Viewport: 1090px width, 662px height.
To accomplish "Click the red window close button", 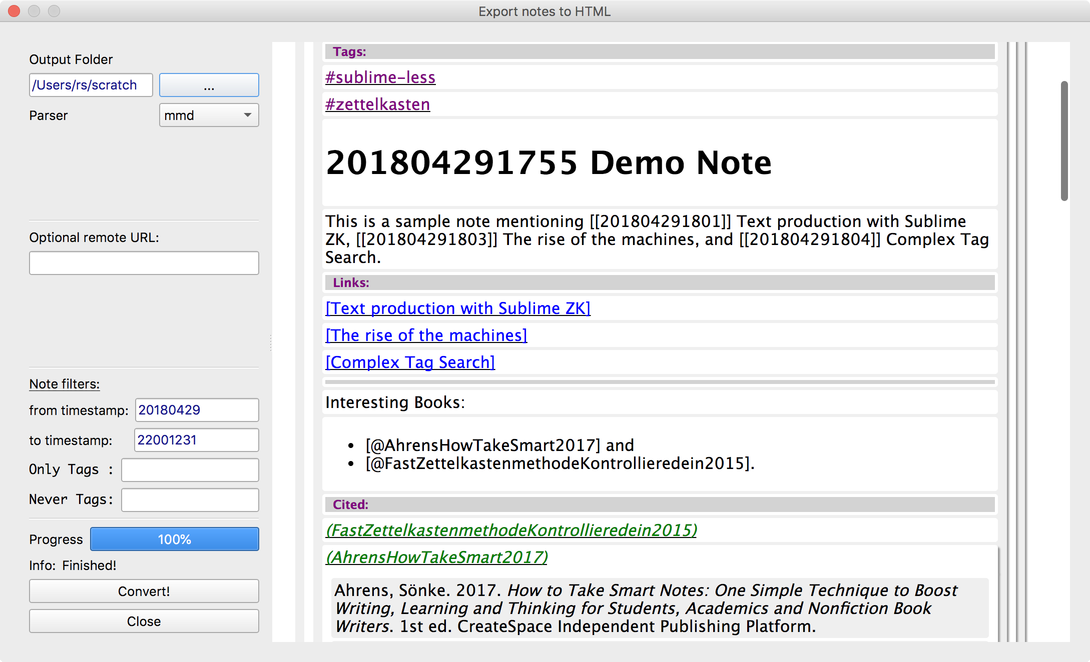I will (15, 11).
